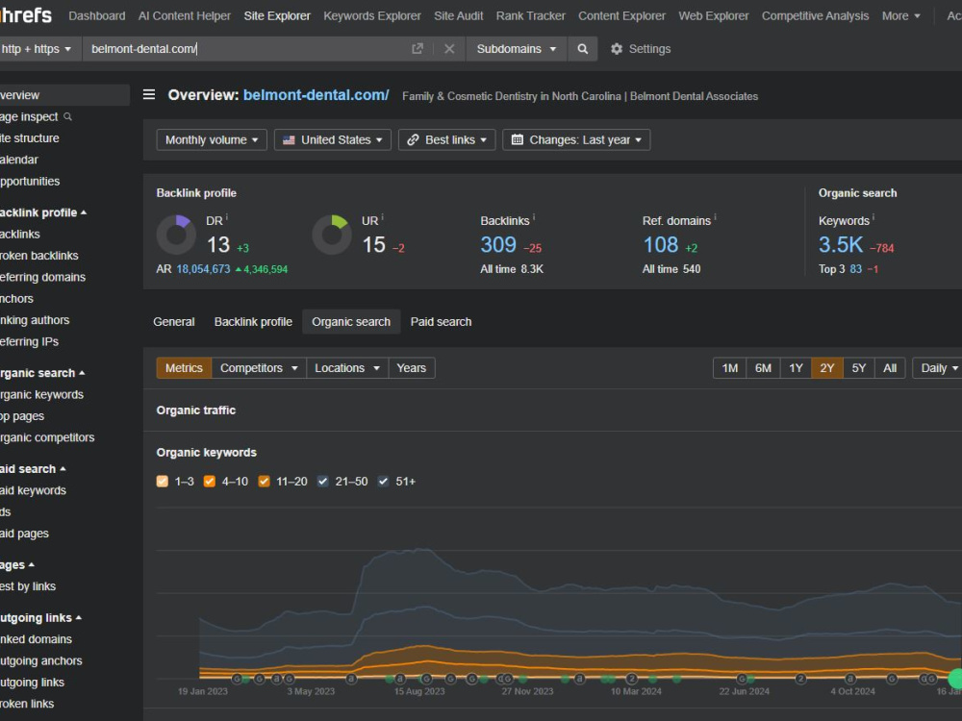Clear the URL field with the X icon
This screenshot has width=962, height=721.
pyautogui.click(x=449, y=48)
